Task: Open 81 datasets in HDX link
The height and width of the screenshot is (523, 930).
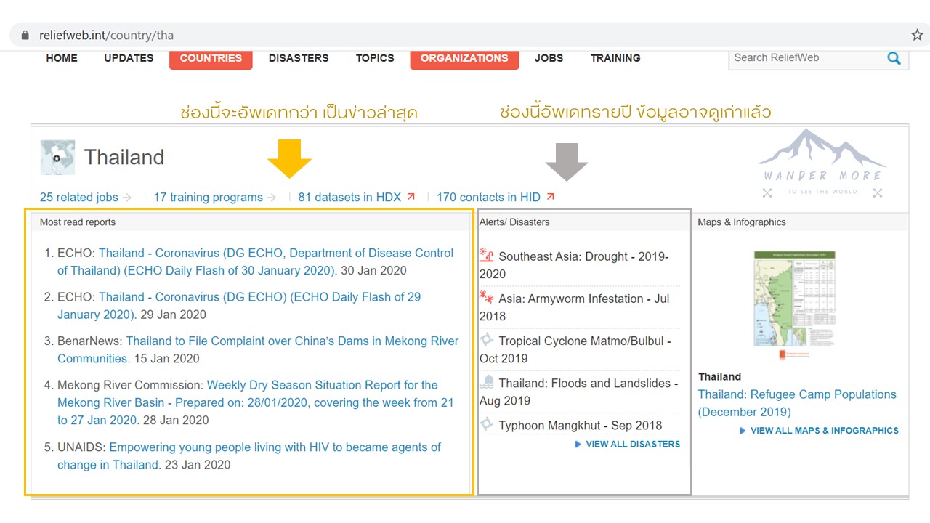Action: click(349, 197)
